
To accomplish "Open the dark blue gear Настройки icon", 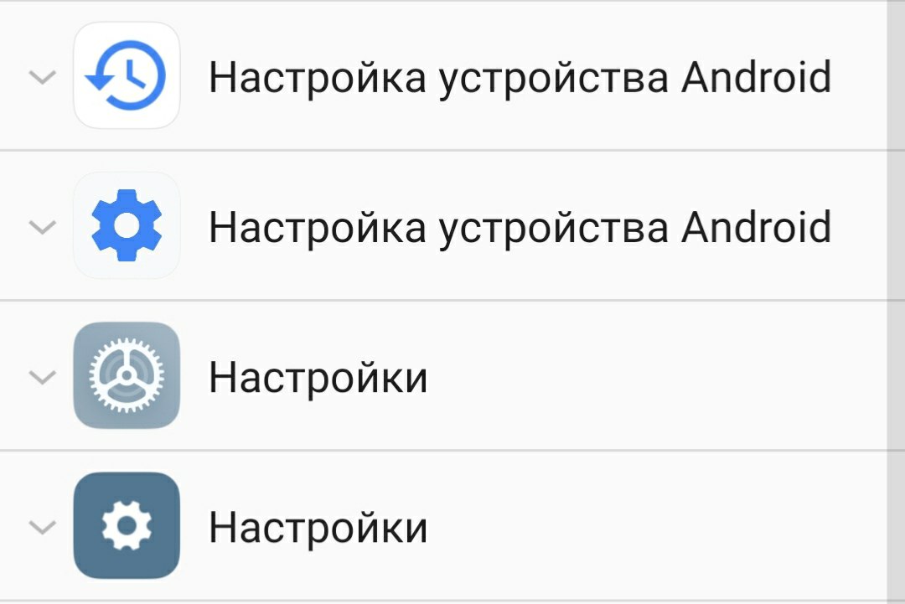I will point(127,525).
